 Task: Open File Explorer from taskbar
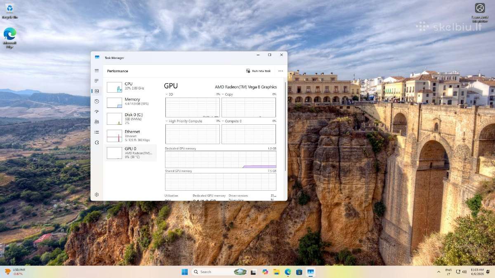276,272
